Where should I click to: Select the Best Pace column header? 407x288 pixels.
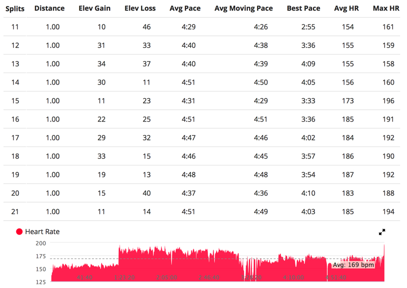point(305,8)
